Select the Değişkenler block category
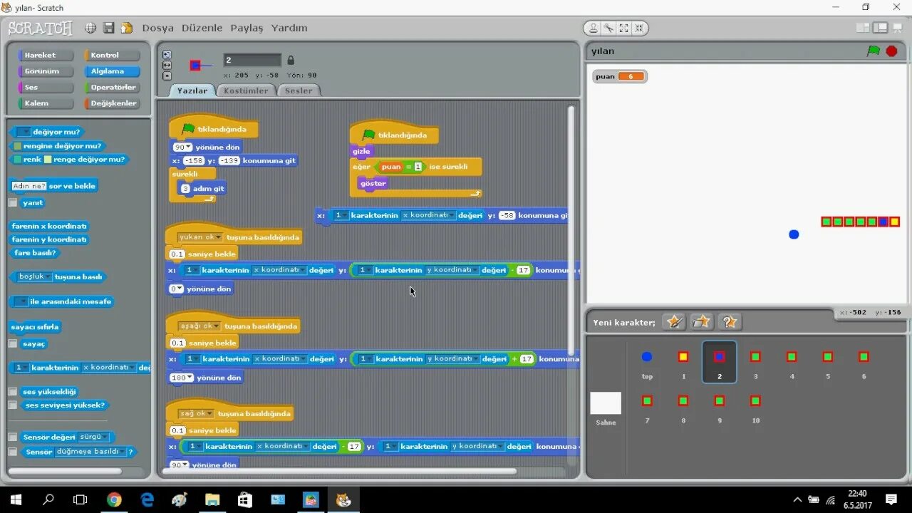912x513 pixels. tap(112, 103)
